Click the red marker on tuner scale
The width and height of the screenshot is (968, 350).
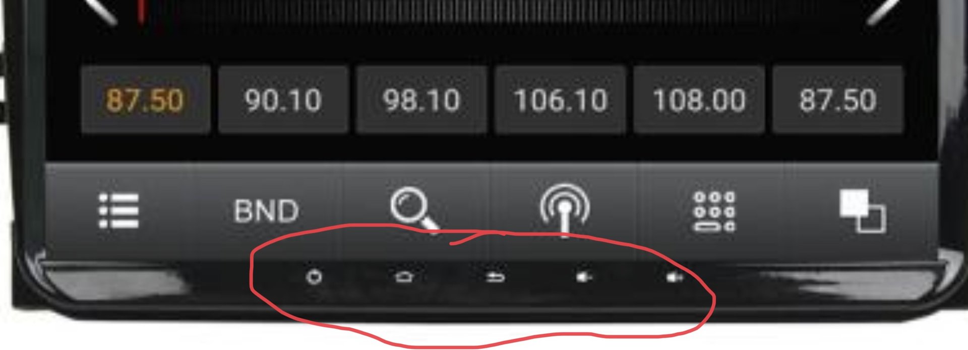tap(142, 11)
